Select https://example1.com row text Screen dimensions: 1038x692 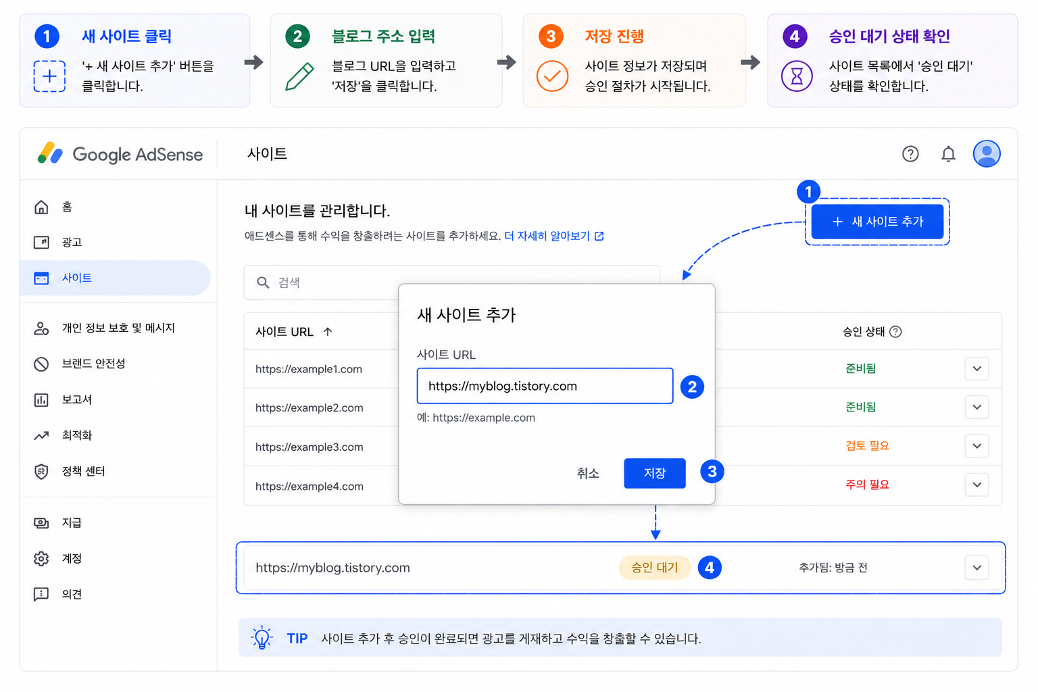point(309,369)
